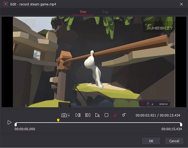
Task: Switch to the Trim tab
Action: 83,12
